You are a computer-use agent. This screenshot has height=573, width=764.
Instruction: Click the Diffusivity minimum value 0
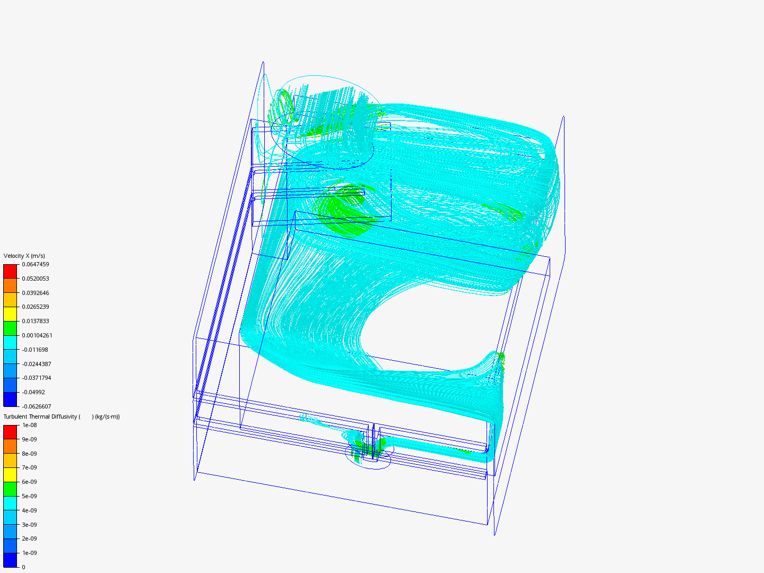click(23, 567)
